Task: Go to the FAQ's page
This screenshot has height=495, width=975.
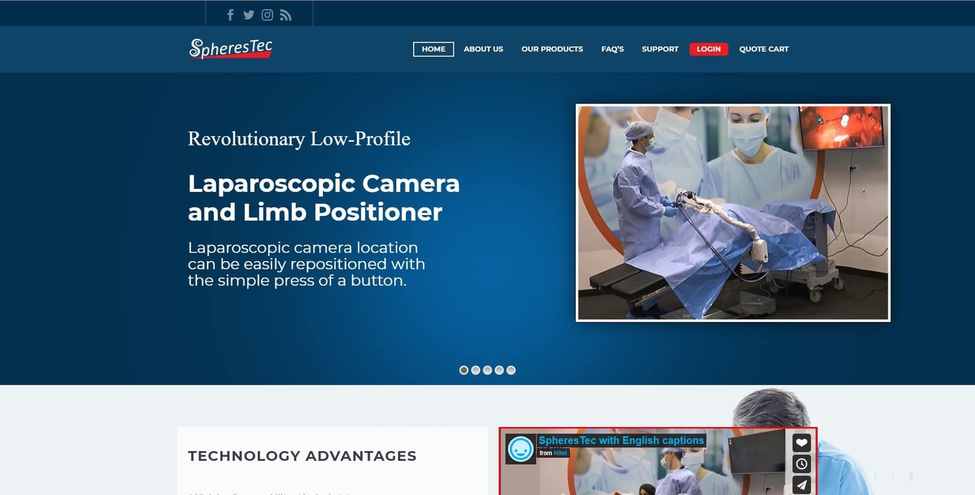Action: (x=612, y=49)
